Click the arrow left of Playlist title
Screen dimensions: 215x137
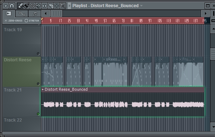[70, 6]
